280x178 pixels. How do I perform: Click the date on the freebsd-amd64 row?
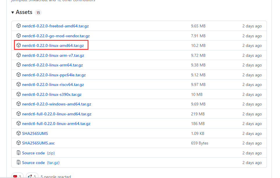click(252, 26)
